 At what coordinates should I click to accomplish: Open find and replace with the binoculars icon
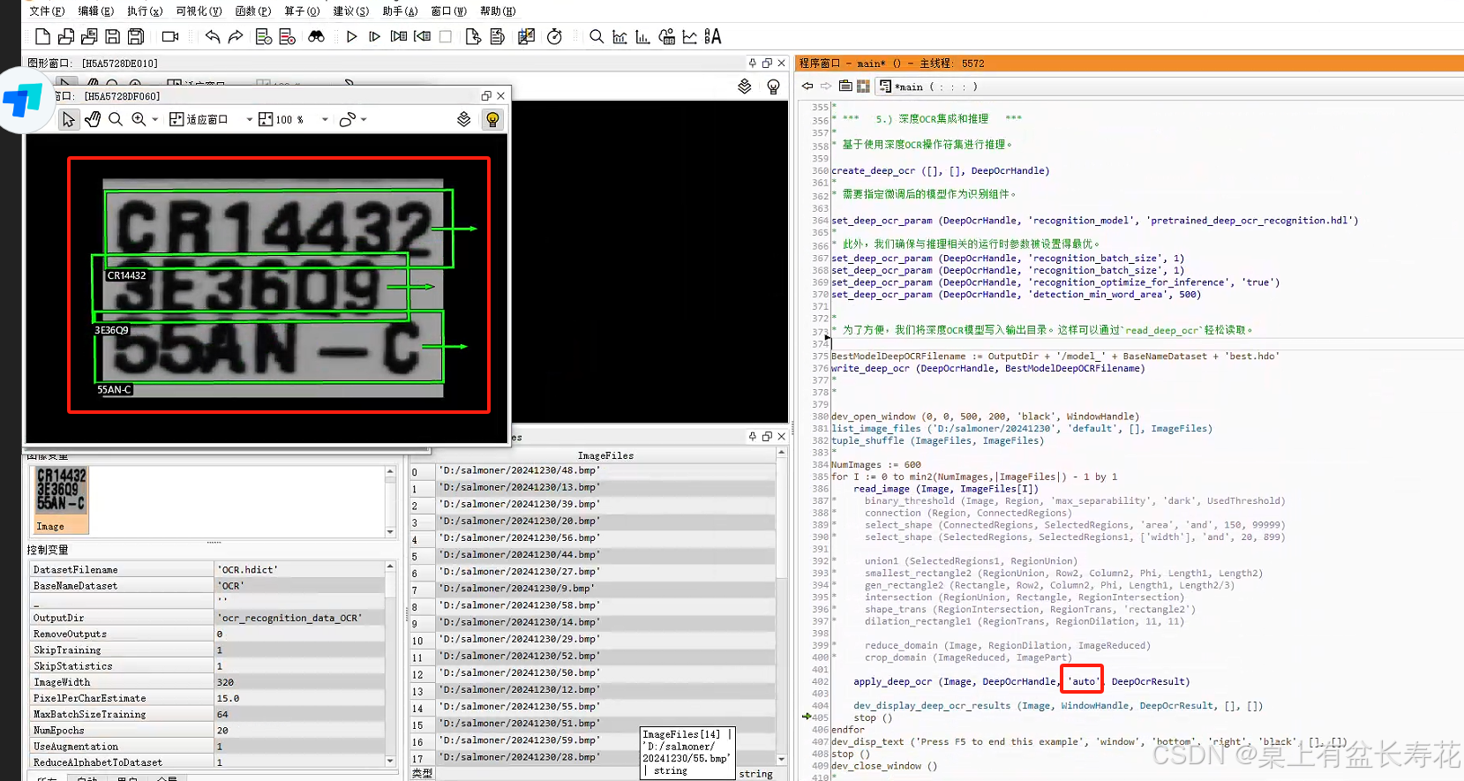[316, 36]
